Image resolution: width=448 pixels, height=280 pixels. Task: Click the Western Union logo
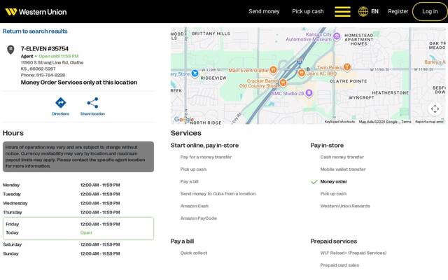tap(36, 12)
